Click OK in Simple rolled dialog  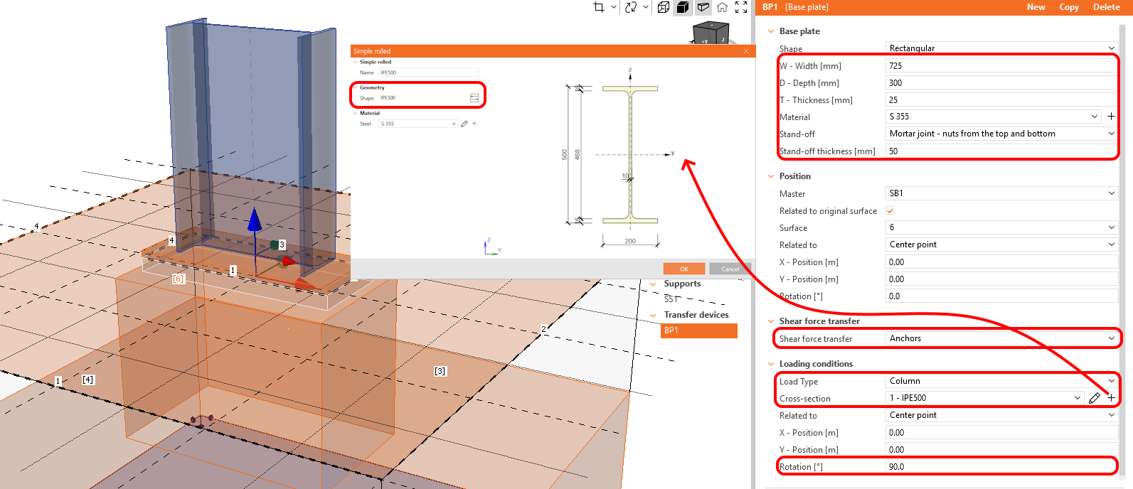coord(683,269)
